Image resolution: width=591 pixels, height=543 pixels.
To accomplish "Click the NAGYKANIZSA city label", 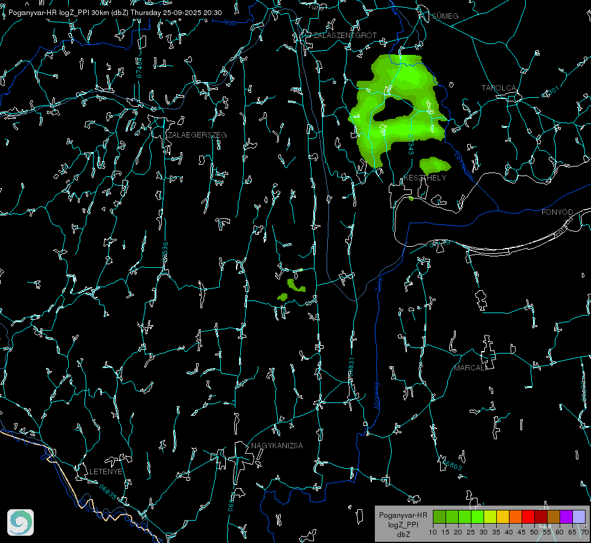I will tap(277, 445).
